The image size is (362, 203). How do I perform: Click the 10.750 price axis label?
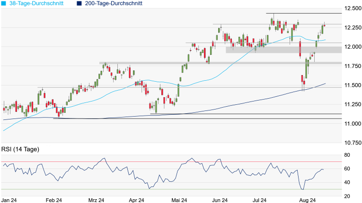tap(352, 143)
